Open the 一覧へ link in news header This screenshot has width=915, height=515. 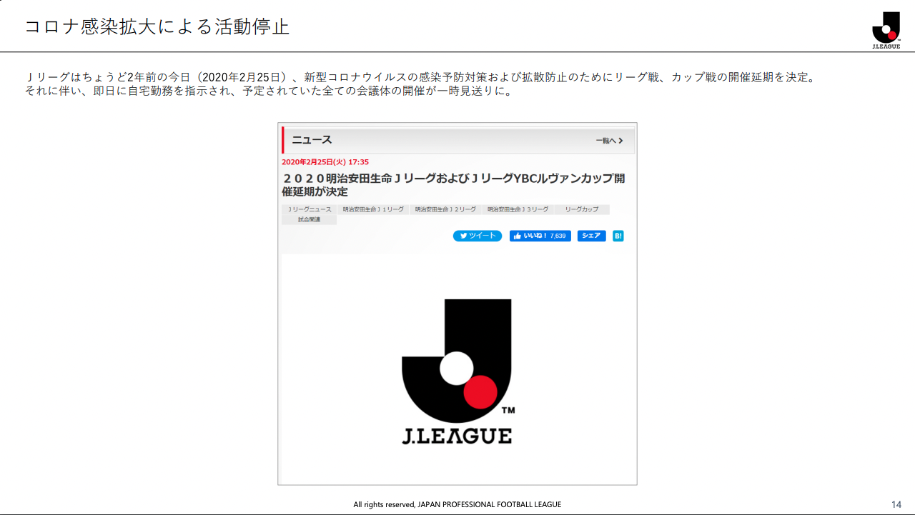[x=610, y=141]
